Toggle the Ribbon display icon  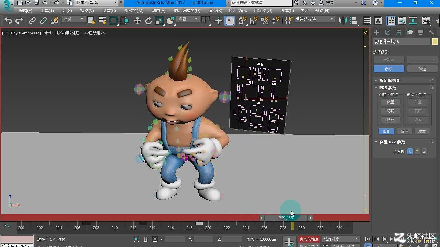(x=391, y=21)
